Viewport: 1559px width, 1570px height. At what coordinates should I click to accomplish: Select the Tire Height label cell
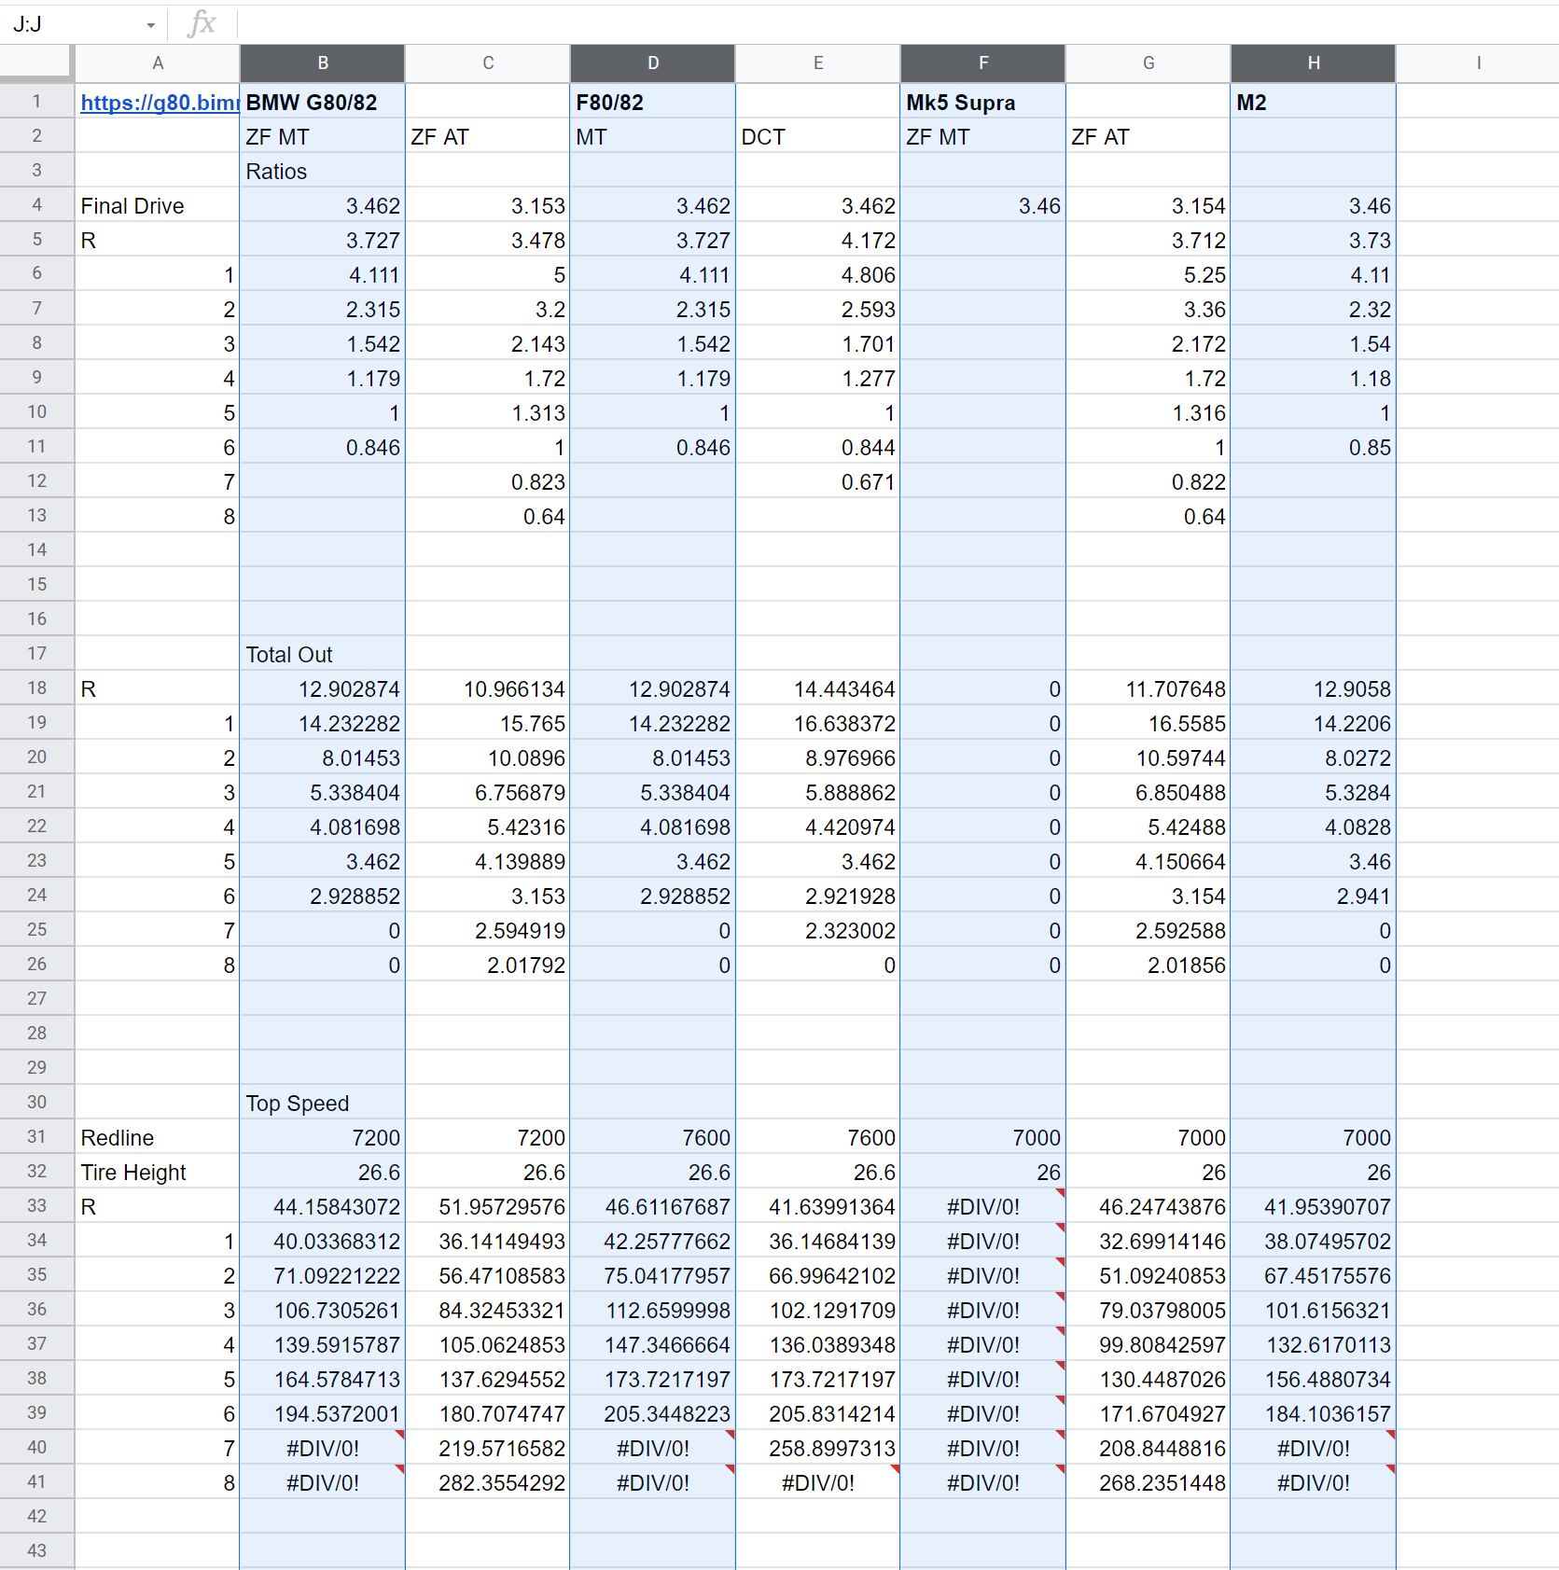point(158,1172)
